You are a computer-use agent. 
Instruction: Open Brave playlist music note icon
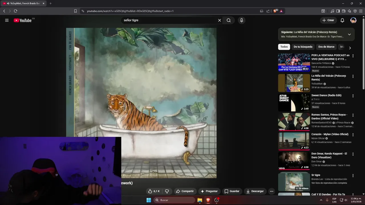pos(332,11)
